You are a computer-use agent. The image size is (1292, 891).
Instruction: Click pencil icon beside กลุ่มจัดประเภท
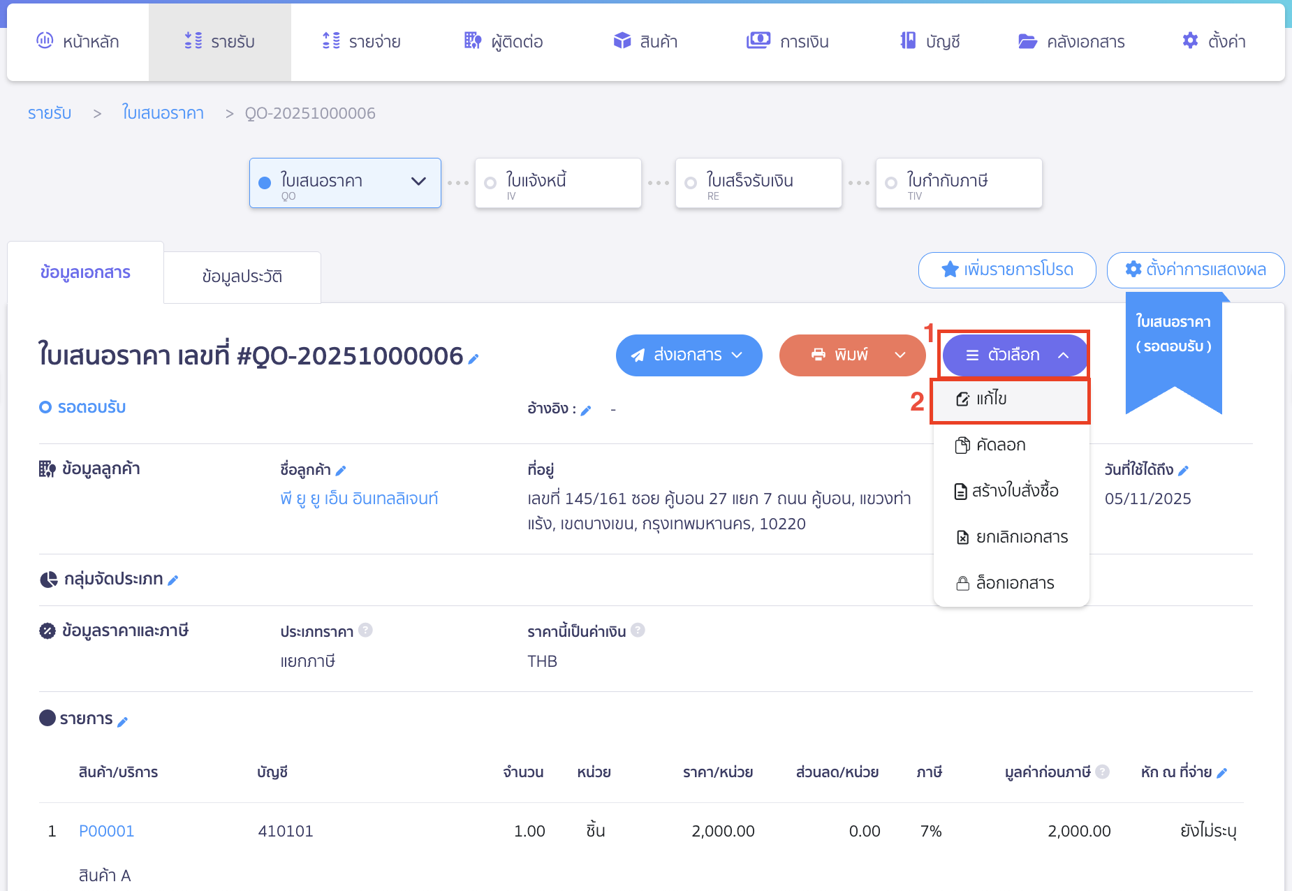173,580
